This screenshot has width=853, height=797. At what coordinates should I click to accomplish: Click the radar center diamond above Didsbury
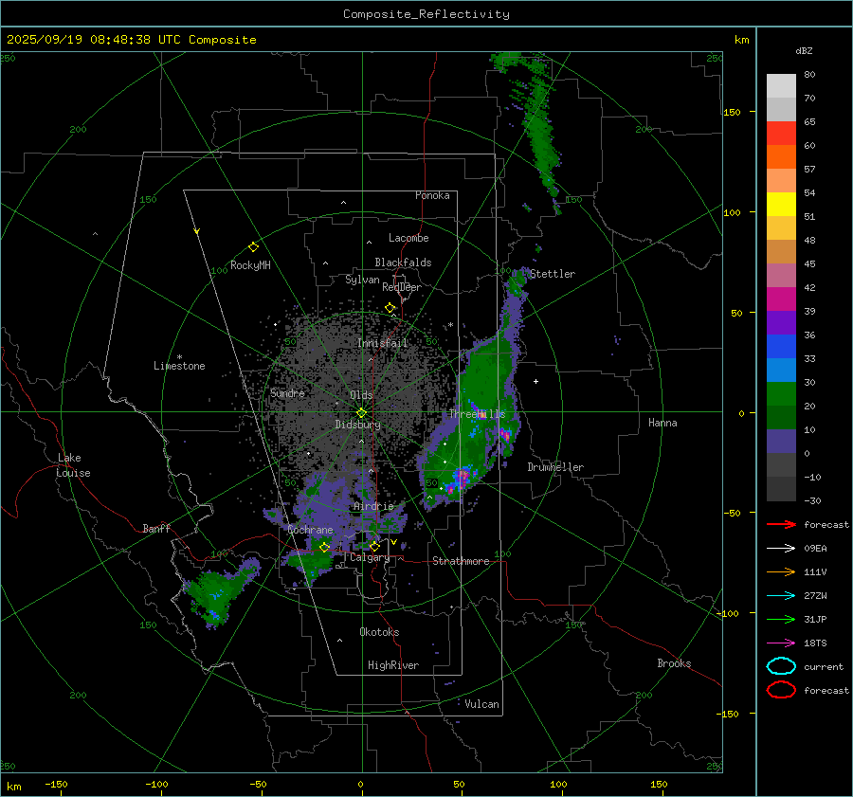pyautogui.click(x=361, y=412)
